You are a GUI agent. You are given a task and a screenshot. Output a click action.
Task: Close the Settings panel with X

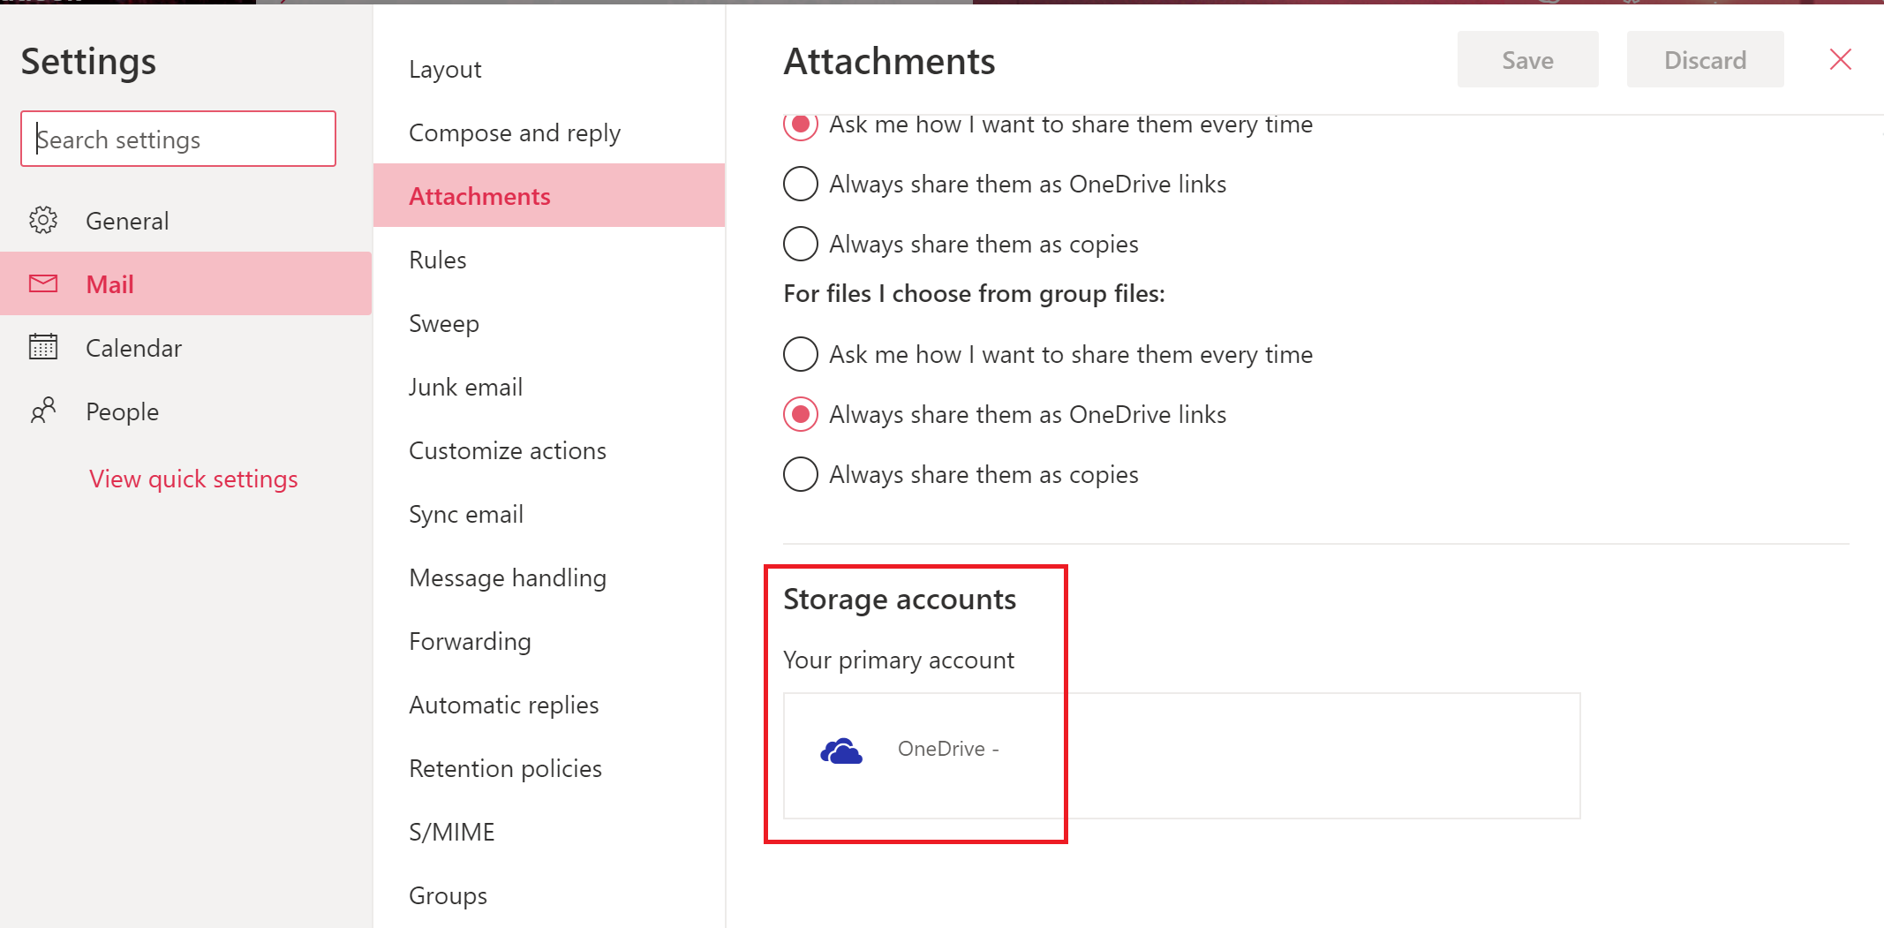(1840, 60)
